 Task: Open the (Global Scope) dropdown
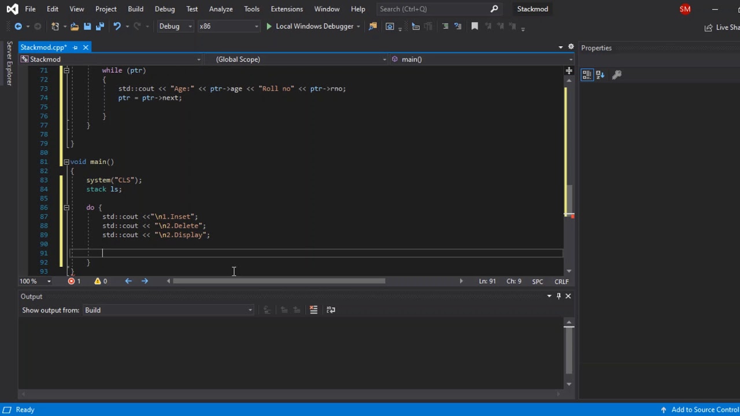click(x=297, y=59)
